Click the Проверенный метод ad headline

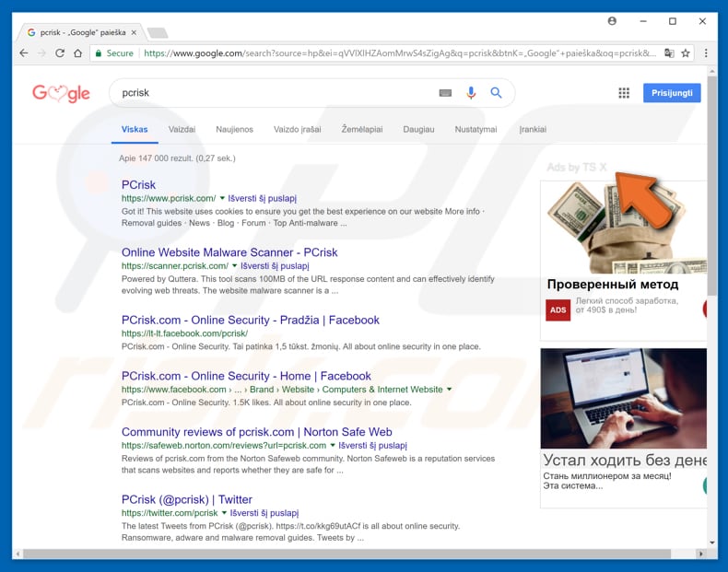613,284
